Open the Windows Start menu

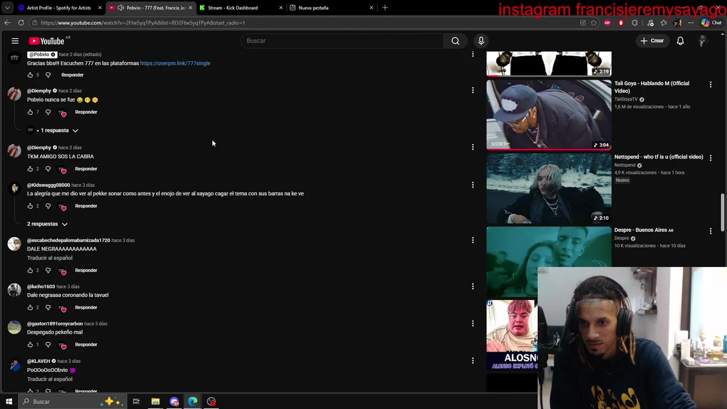[9, 402]
